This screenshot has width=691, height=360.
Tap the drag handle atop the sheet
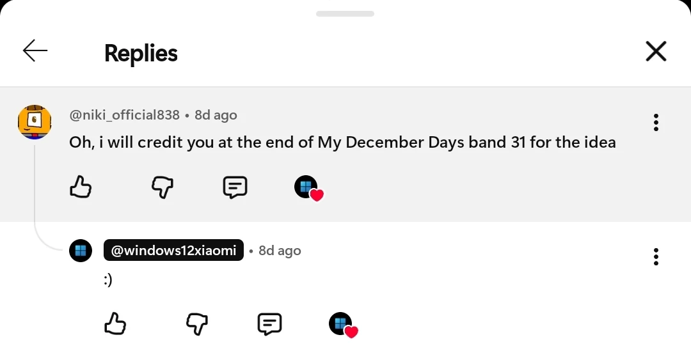(x=345, y=13)
